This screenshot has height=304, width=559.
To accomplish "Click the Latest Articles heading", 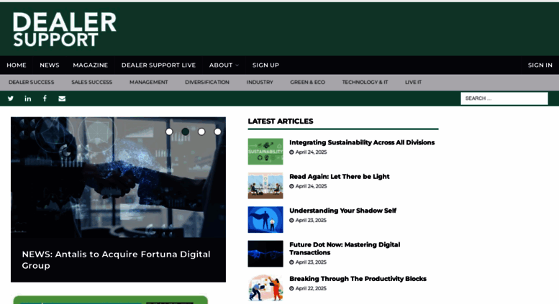I will click(x=281, y=121).
